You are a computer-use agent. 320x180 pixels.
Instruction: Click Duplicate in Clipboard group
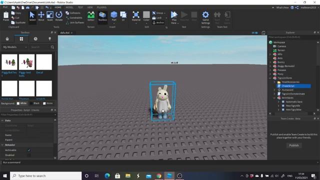pos(18,22)
